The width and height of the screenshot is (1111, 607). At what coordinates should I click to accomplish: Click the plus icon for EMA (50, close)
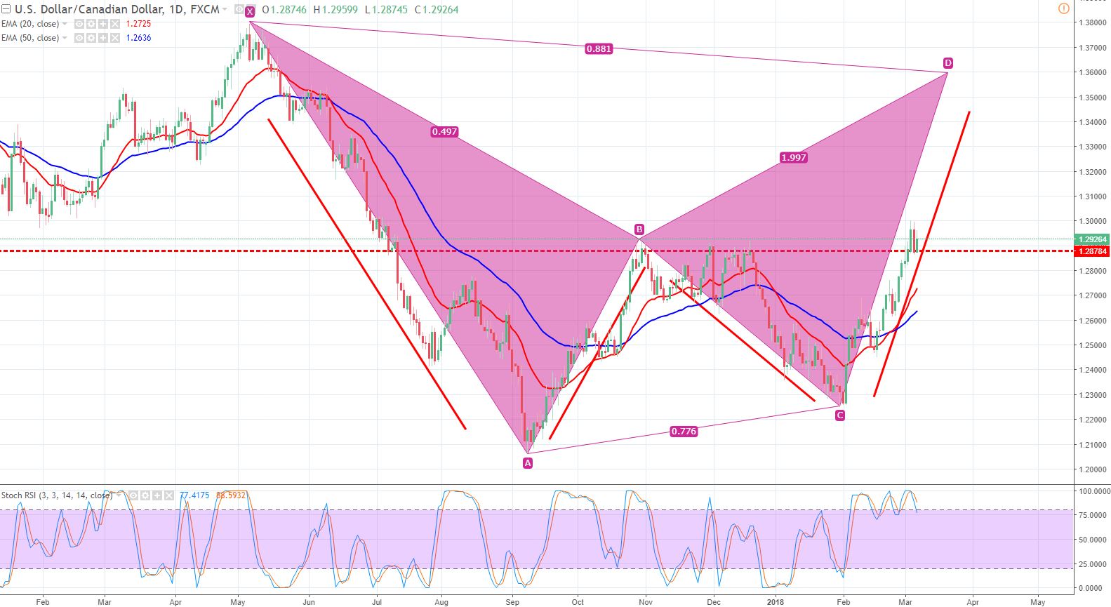coord(103,38)
